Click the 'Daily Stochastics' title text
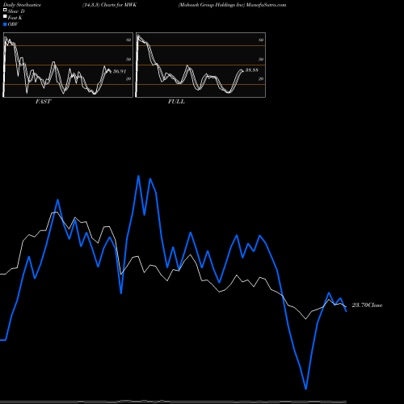Viewport: 404px width, 404px height. point(22,5)
